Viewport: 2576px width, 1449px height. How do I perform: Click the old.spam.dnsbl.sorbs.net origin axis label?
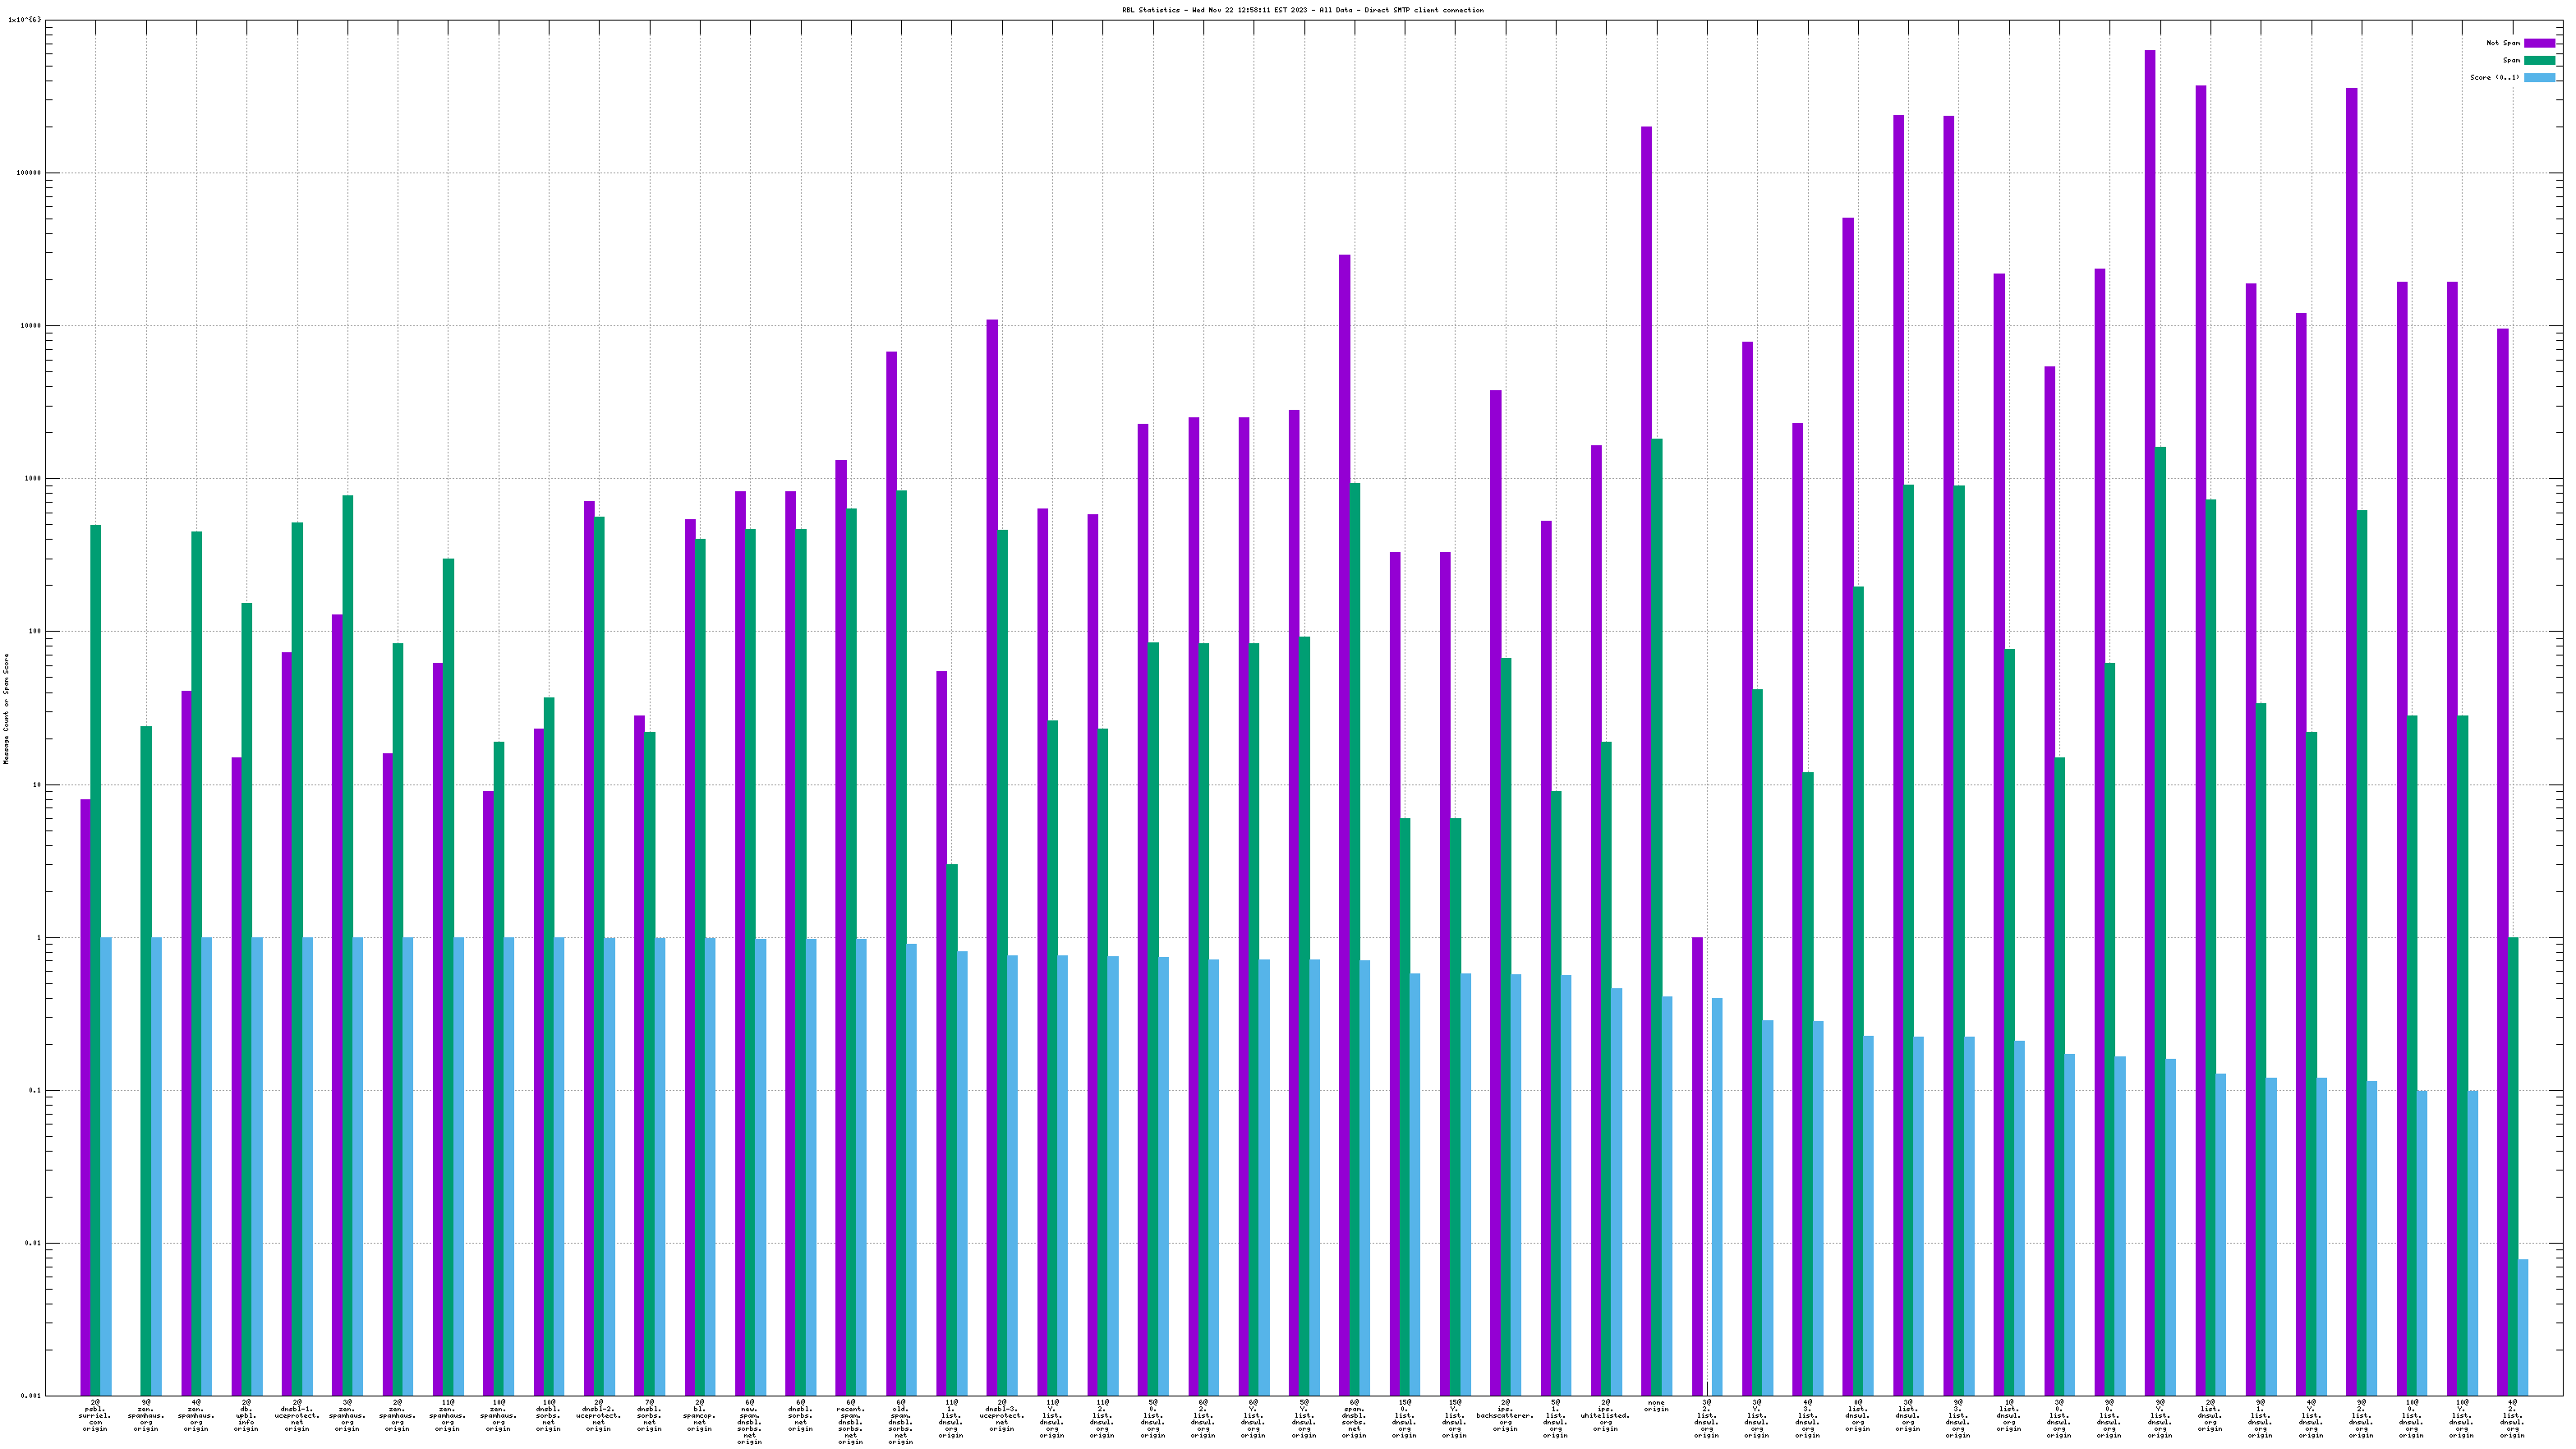coord(900,1423)
